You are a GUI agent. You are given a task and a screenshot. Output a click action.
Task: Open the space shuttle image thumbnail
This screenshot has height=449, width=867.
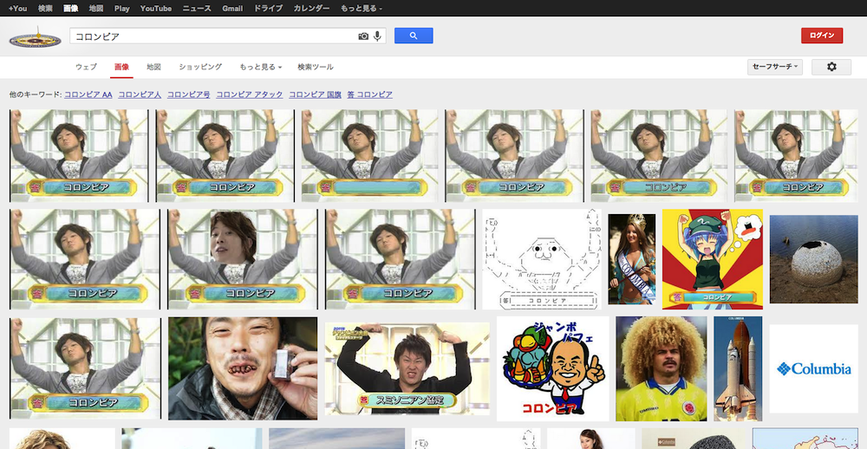tap(737, 368)
